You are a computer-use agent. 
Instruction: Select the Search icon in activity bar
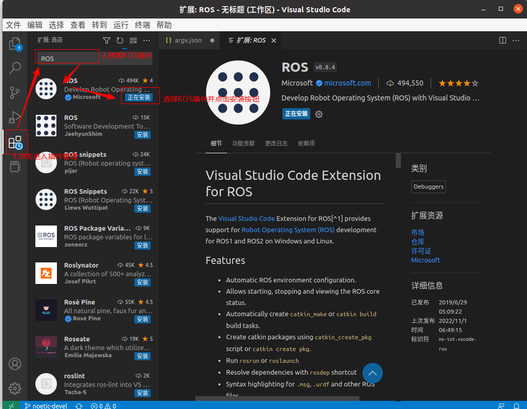point(15,68)
